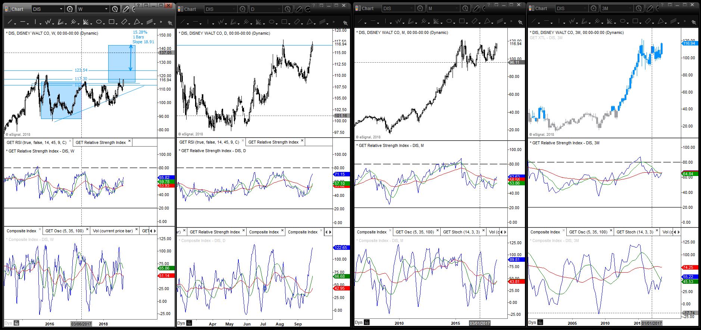Image resolution: width=701 pixels, height=330 pixels.
Task: Select the triangle tool in the 3M chart
Action: pyautogui.click(x=660, y=21)
